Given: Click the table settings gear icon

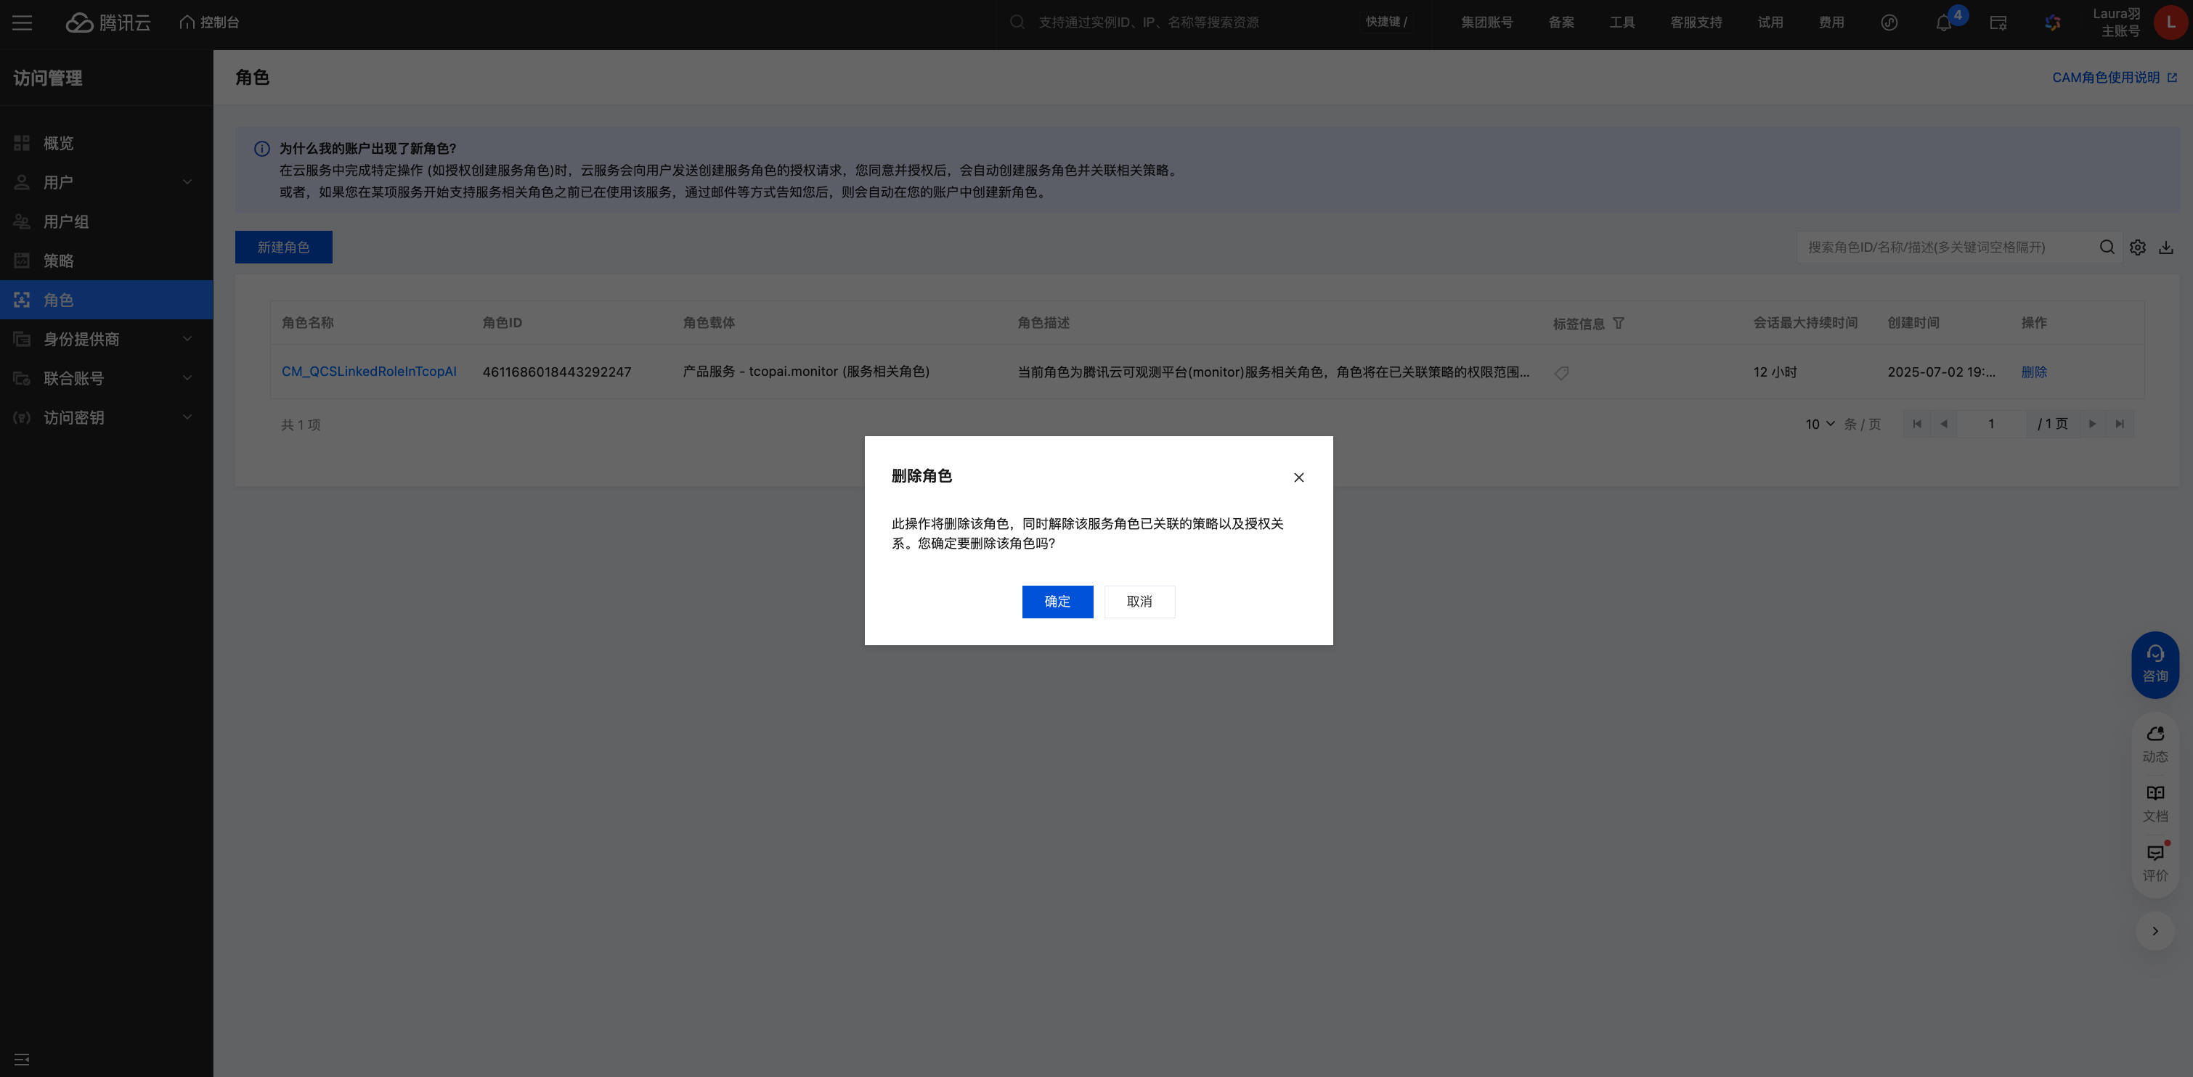Looking at the screenshot, I should tap(2137, 247).
